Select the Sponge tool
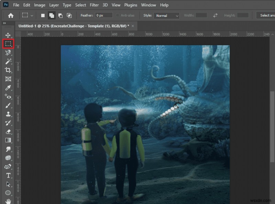The image size is (275, 204). (x=8, y=158)
